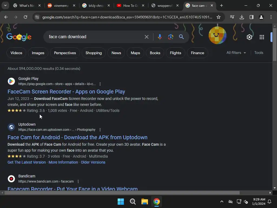Image resolution: width=277 pixels, height=208 pixels.
Task: Open FaceCam Screen Recorder Google Play link
Action: coord(66,92)
